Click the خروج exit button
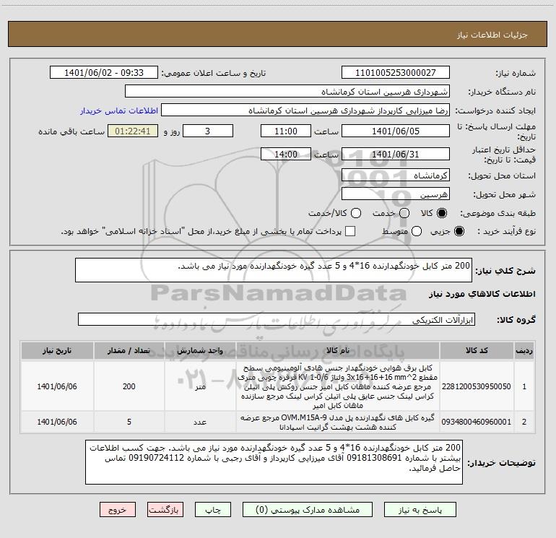556x538 pixels. click(118, 510)
